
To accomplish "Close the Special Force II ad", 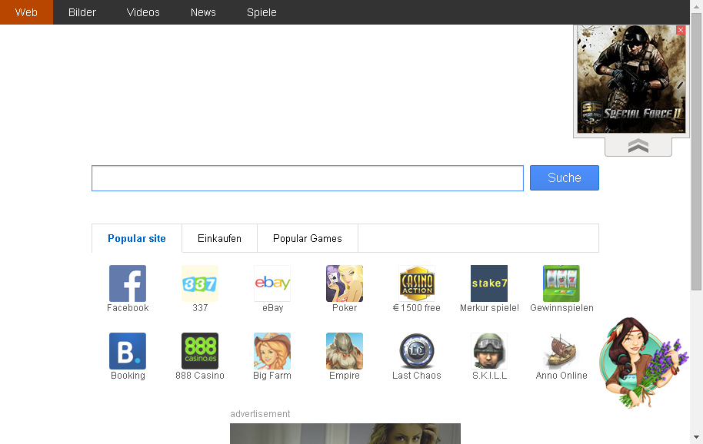I will point(681,30).
